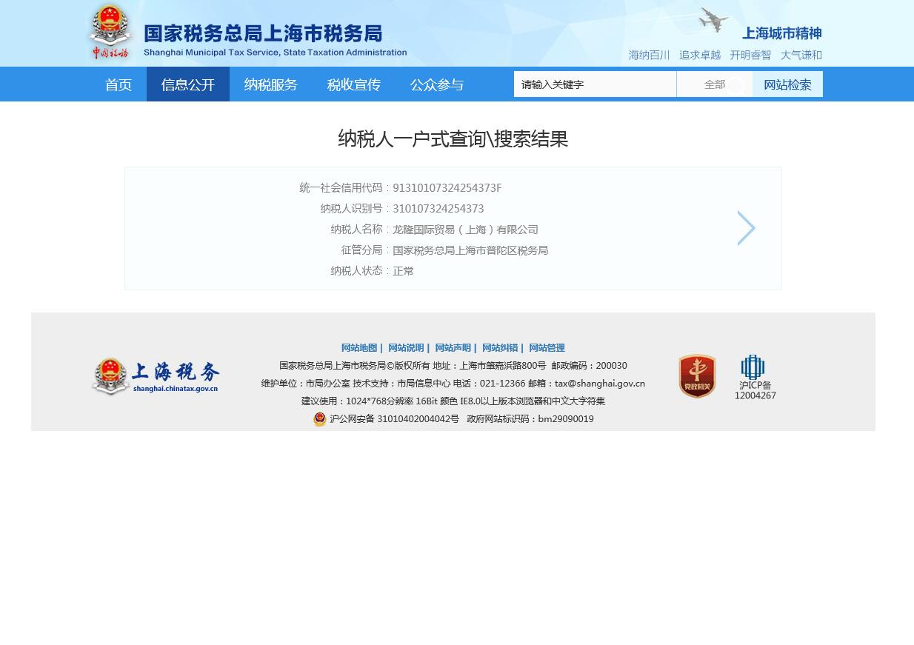Open the 网站管理 footer link
The width and height of the screenshot is (914, 645).
pyautogui.click(x=547, y=348)
